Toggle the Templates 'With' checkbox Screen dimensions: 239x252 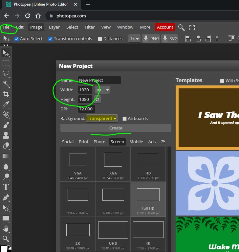point(222,81)
